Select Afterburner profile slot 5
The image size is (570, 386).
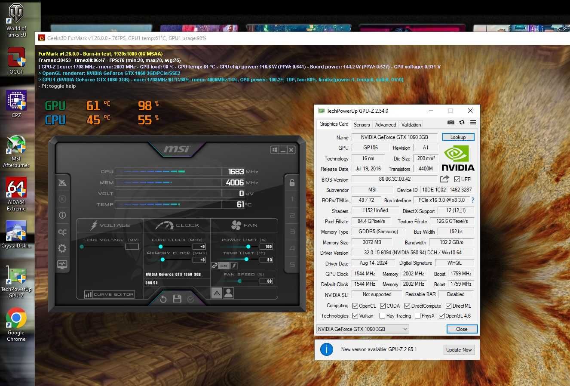coord(292,265)
